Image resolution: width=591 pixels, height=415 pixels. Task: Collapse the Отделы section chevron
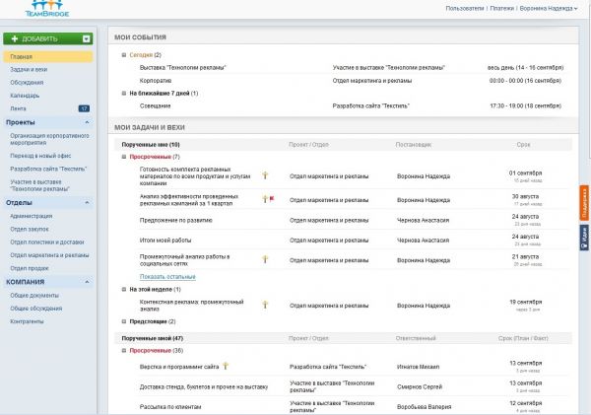[87, 203]
